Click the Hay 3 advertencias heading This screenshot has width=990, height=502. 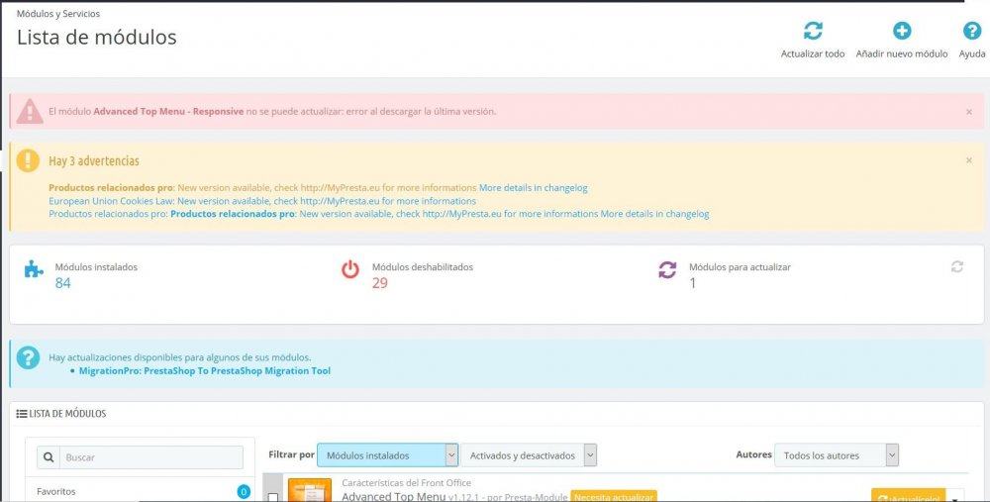pos(94,161)
